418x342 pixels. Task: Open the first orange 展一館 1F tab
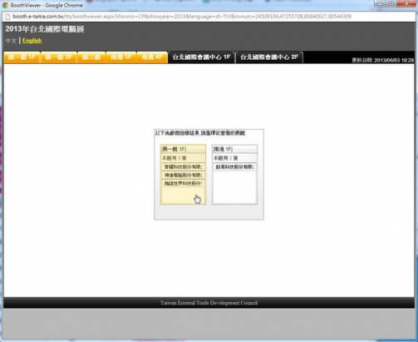click(x=22, y=57)
